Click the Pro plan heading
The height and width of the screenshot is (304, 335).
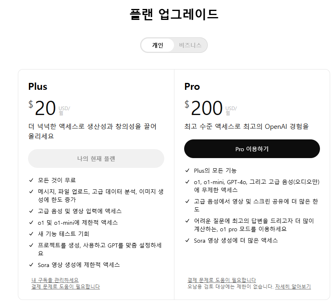coord(192,87)
